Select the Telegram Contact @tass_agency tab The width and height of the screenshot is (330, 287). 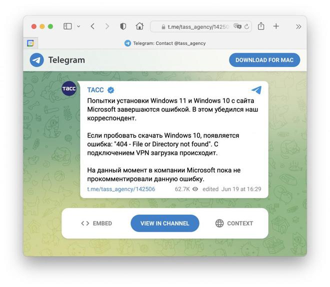(165, 43)
